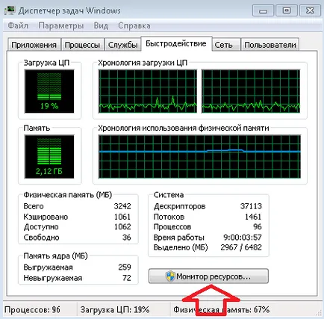Screen dimensions: 324x319
Task: Open the Файл menu
Action: click(18, 25)
